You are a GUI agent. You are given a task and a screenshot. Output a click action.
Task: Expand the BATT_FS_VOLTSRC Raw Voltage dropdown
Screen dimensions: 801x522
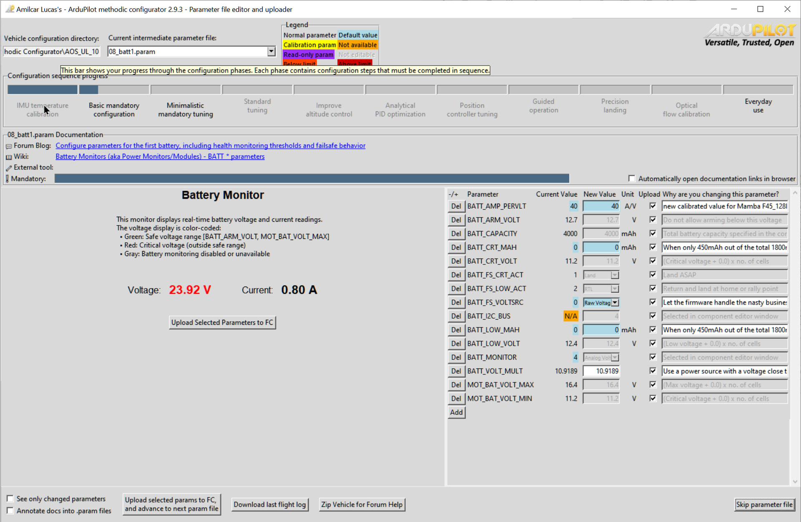click(615, 303)
